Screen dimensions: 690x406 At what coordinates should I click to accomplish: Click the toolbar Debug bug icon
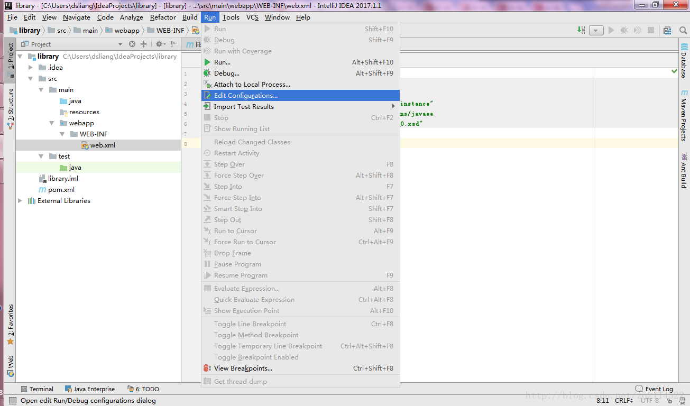[624, 30]
